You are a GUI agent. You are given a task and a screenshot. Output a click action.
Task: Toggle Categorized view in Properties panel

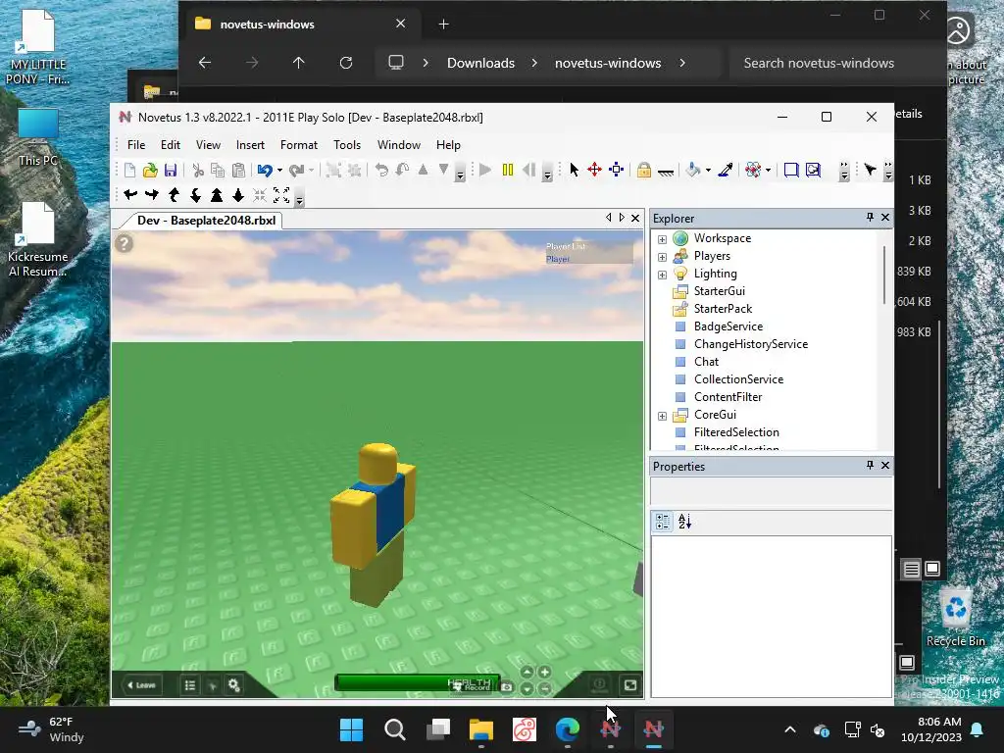(x=663, y=522)
